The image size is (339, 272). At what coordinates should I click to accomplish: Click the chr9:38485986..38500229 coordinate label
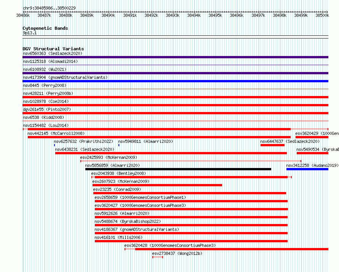pyautogui.click(x=49, y=8)
